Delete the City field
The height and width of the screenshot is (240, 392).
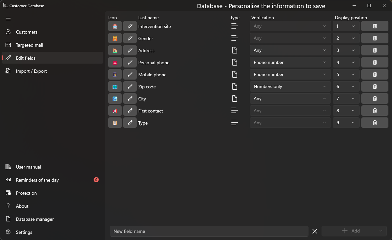coord(375,99)
